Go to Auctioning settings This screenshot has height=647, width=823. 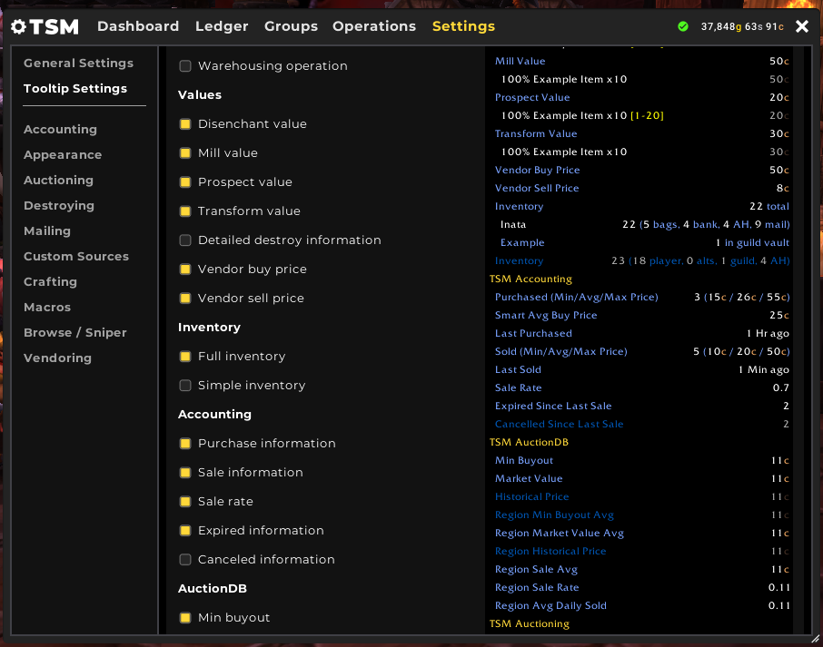click(58, 180)
